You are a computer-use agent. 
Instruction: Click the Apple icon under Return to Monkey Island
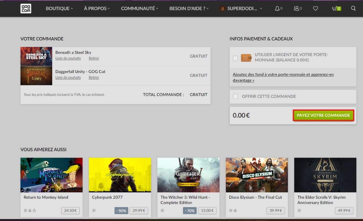pos(30,210)
